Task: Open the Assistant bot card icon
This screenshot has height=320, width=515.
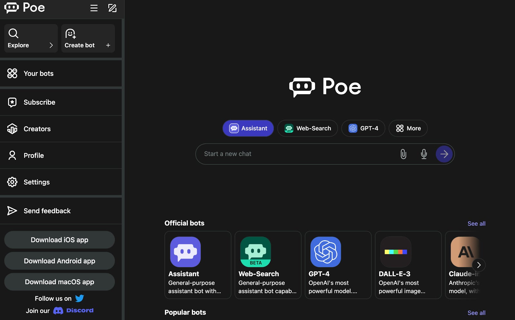Action: [185, 252]
